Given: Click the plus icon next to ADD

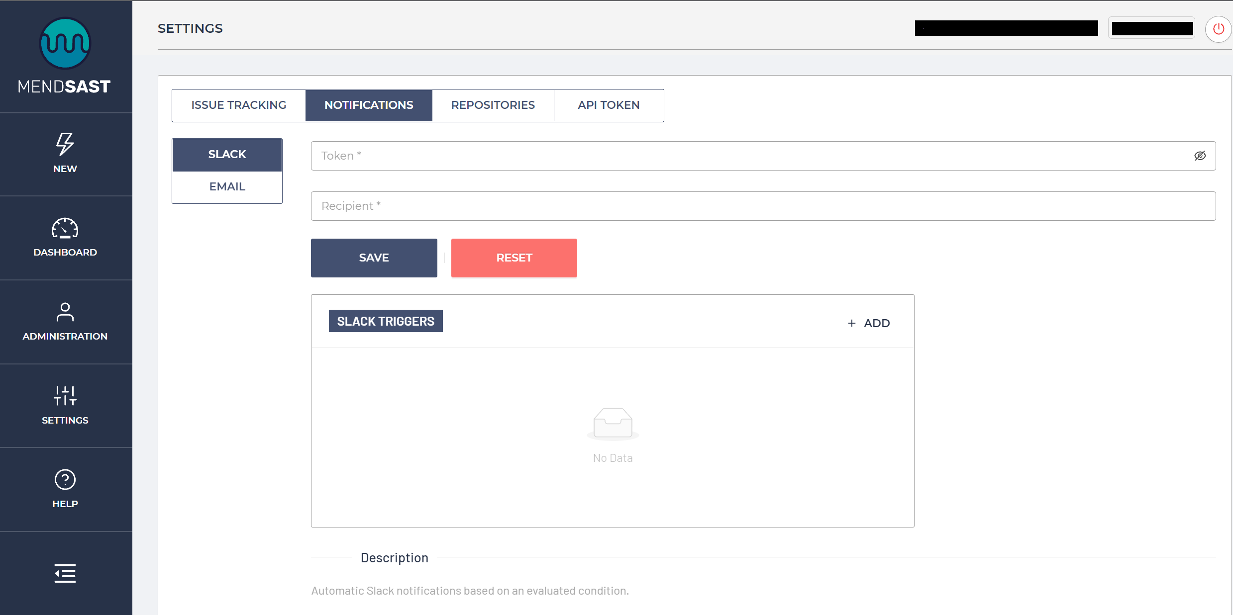Looking at the screenshot, I should (x=852, y=323).
